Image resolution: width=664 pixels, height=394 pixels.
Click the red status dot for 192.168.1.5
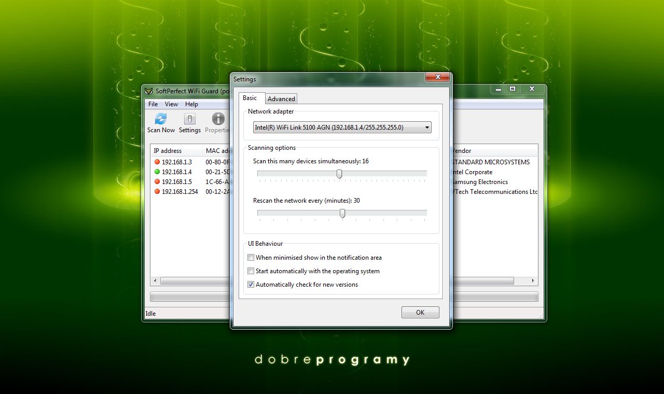[x=157, y=182]
